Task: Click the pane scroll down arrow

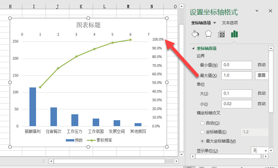Action: coord(271,151)
